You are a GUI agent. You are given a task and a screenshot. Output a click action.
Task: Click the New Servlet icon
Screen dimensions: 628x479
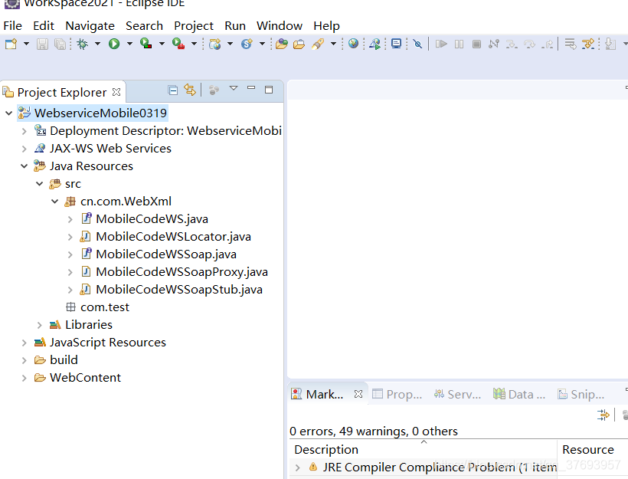[x=247, y=44]
